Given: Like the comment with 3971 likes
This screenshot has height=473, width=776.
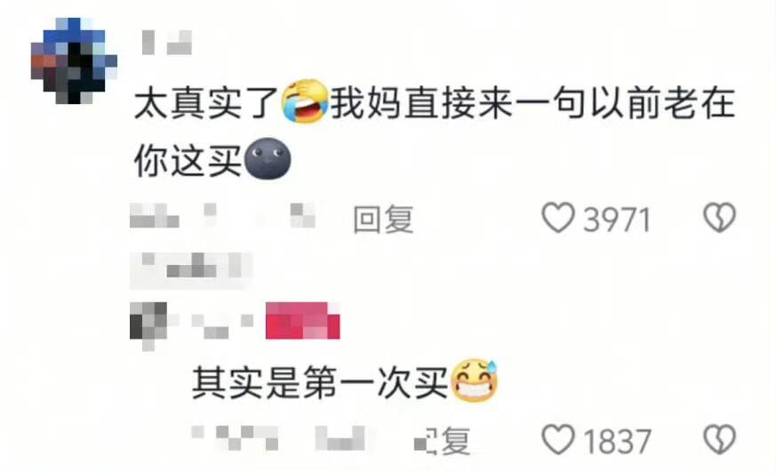Looking at the screenshot, I should [557, 218].
